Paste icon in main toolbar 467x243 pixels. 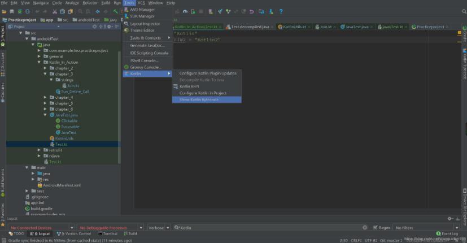tap(71, 11)
